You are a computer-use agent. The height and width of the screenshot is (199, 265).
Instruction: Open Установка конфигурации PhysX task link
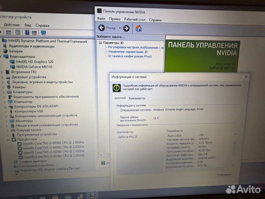[x=130, y=56]
